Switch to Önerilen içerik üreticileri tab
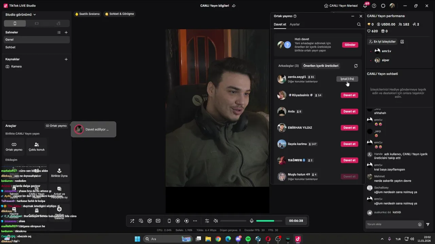Image resolution: width=435 pixels, height=244 pixels. 321,66
